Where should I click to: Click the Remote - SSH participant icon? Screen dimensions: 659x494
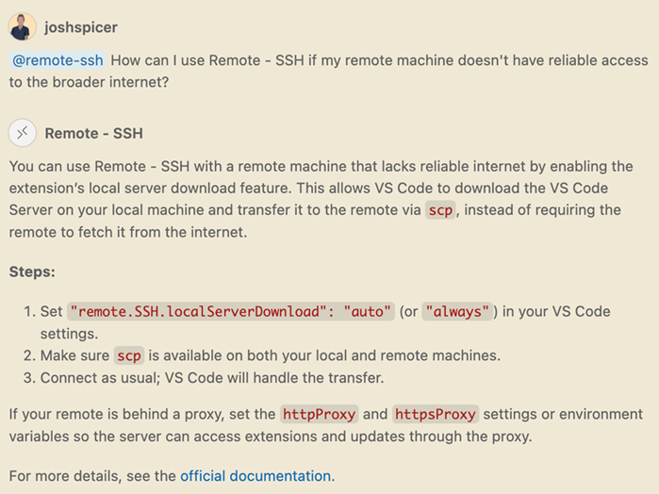pos(22,132)
